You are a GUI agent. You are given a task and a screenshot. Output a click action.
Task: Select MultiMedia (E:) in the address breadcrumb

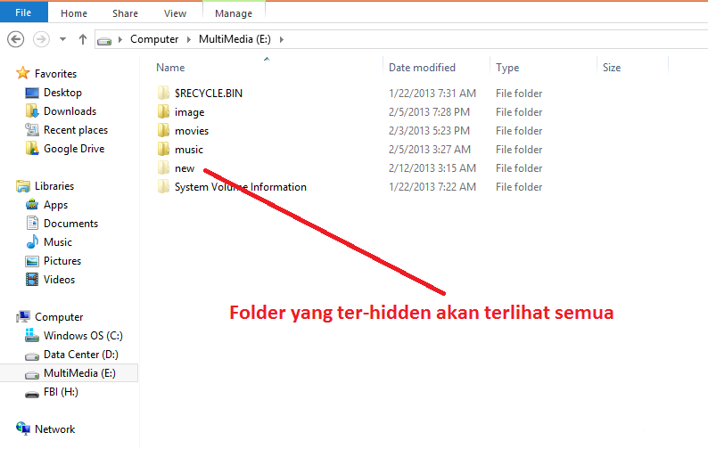pos(235,39)
